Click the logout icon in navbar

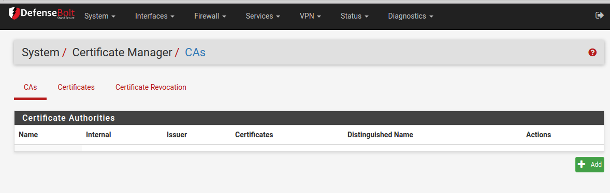[x=600, y=15]
